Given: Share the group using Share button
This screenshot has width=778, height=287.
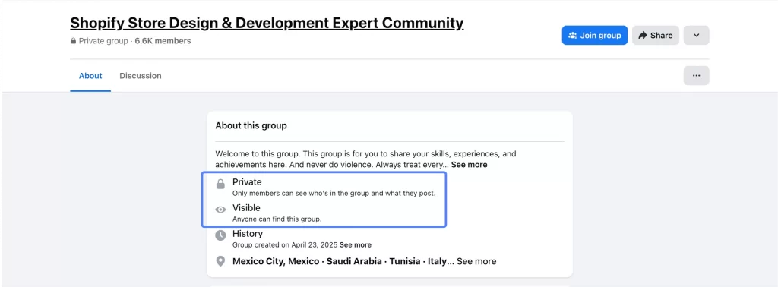Looking at the screenshot, I should pos(656,35).
